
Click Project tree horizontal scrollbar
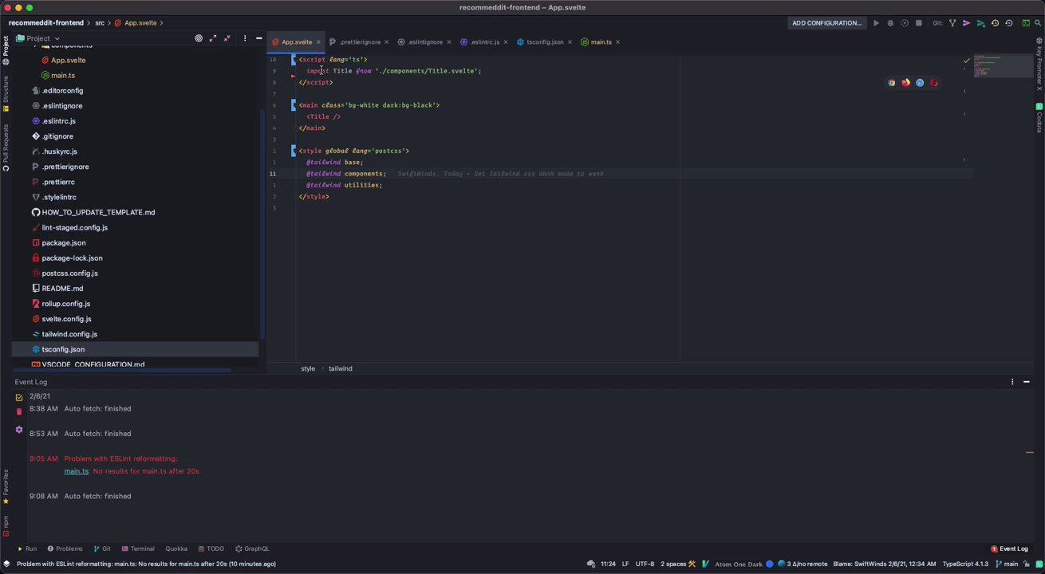121,371
